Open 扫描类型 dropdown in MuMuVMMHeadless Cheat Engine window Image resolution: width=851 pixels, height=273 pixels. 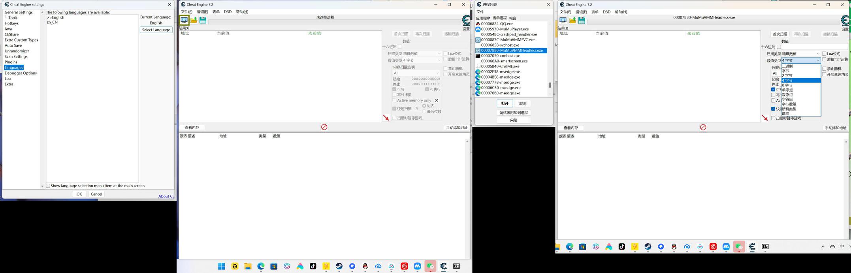[x=801, y=54]
